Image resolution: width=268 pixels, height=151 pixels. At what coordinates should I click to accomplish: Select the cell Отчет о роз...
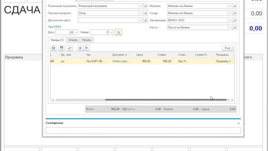coord(121,61)
